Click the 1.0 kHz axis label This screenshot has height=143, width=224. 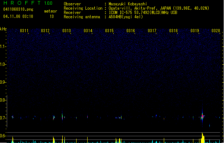(x=3, y=64)
